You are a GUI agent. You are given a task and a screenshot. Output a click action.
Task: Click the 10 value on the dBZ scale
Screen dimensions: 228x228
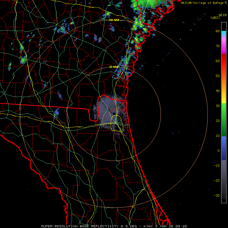218,136
